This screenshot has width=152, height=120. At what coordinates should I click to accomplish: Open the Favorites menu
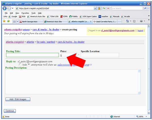25,13
